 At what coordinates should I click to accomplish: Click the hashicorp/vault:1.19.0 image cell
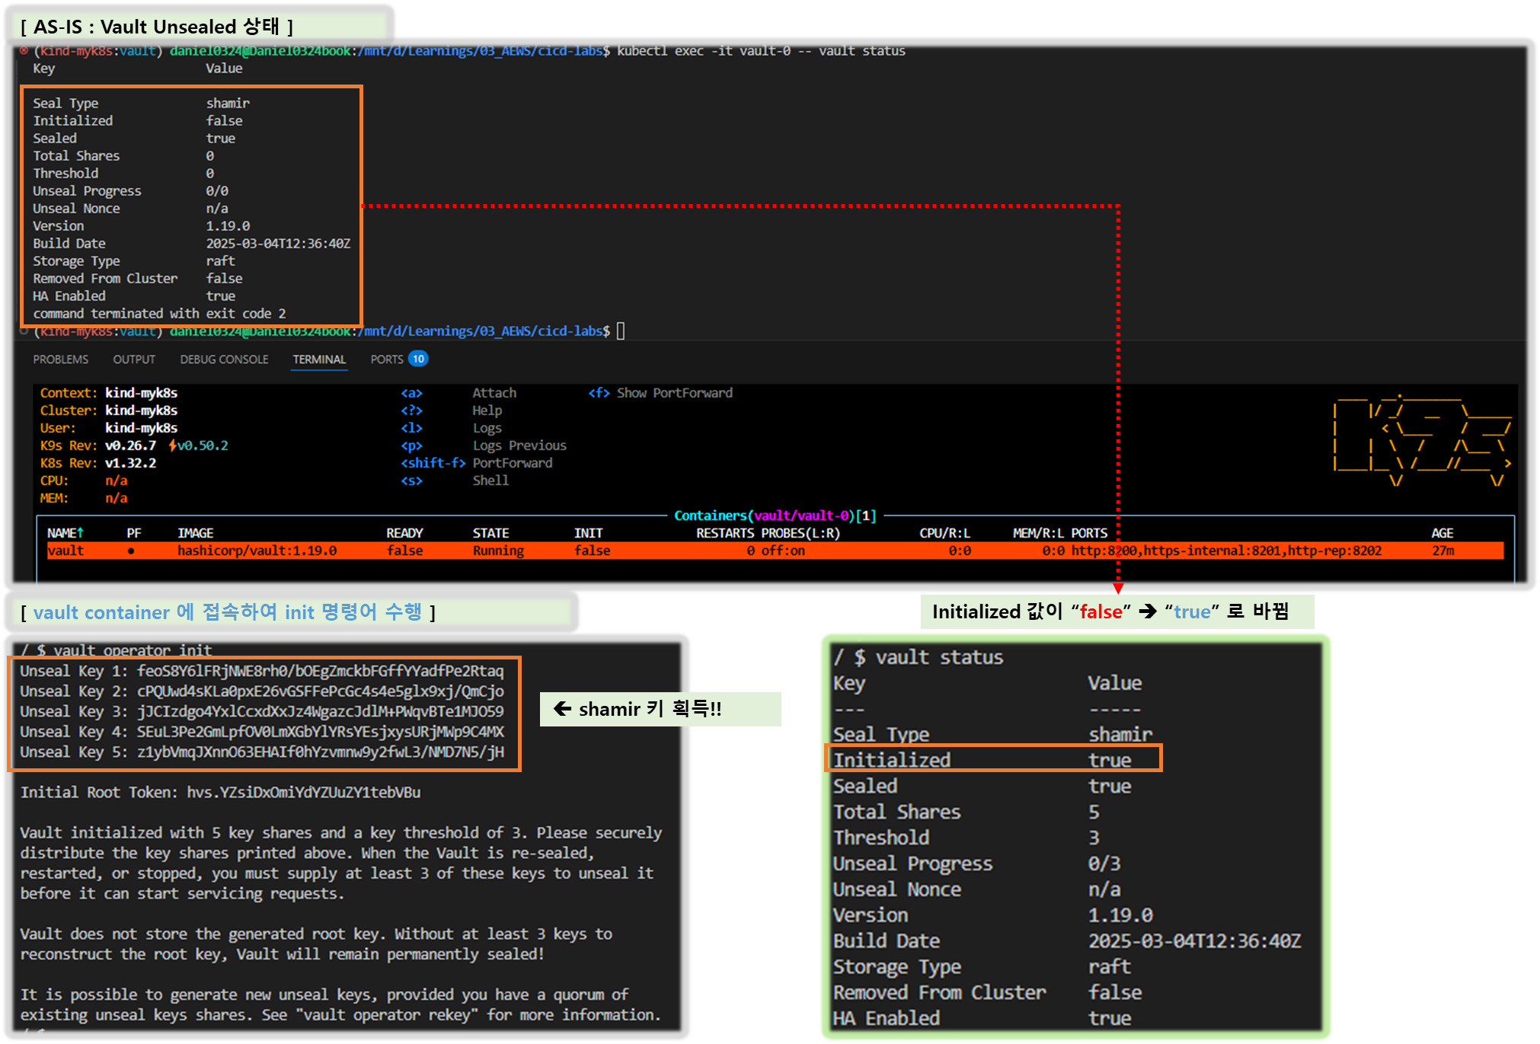(x=257, y=551)
